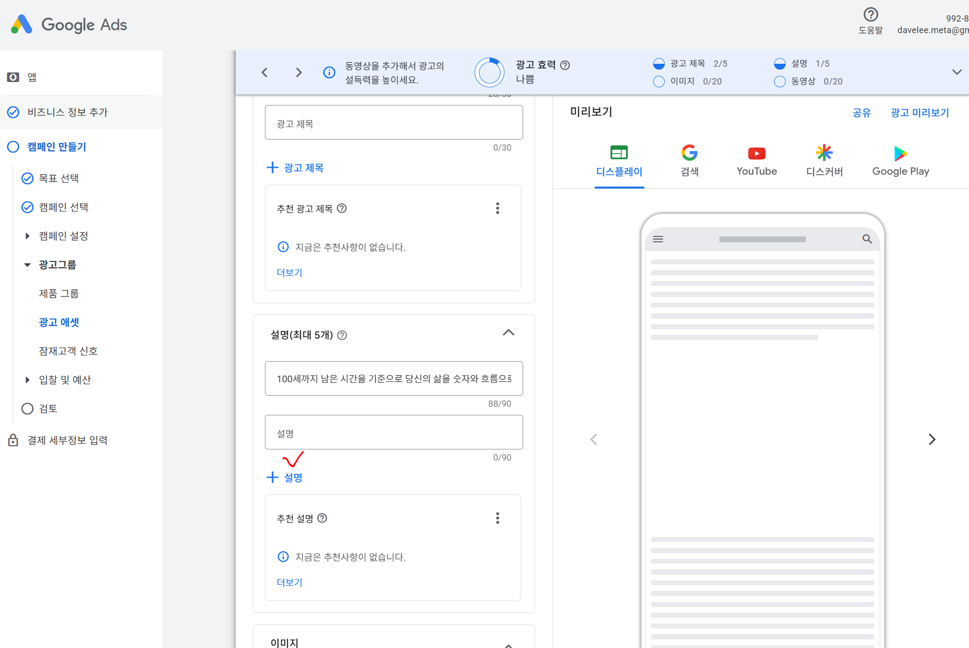Go to next preview with right arrow
The height and width of the screenshot is (648, 969).
tap(932, 439)
